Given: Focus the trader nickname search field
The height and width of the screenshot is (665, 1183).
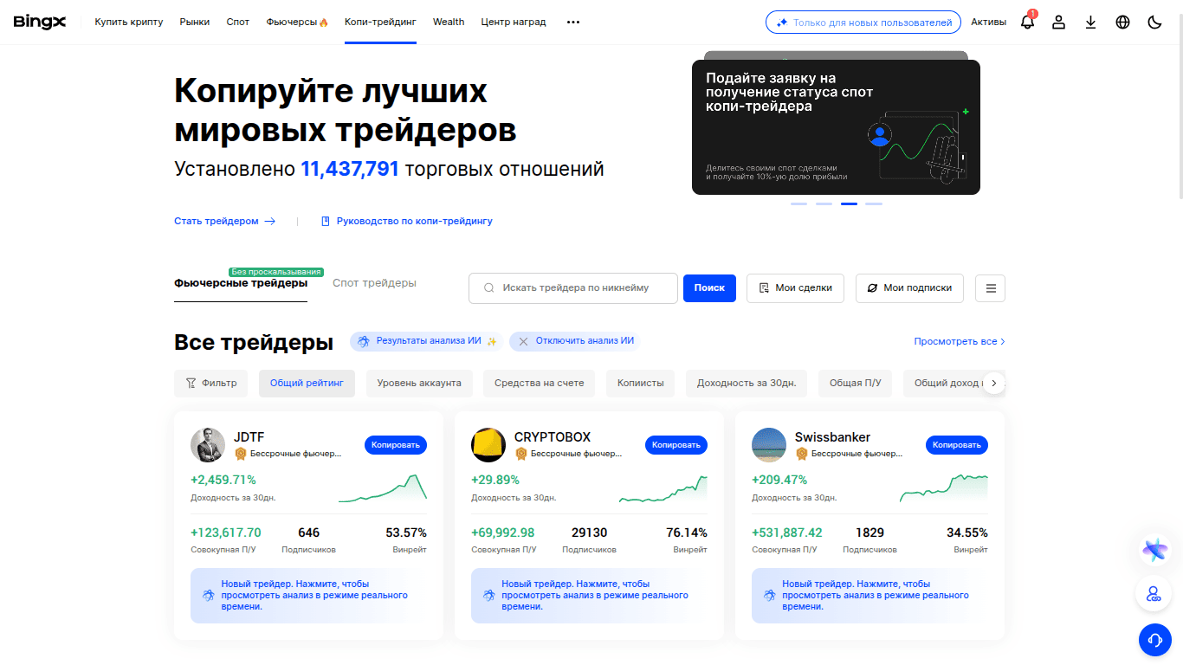Looking at the screenshot, I should [x=573, y=287].
